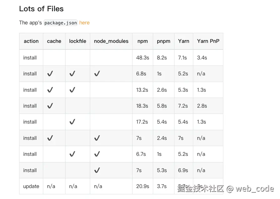The width and height of the screenshot is (280, 199).
Task: Select the cache checkmark in the 13.2s npm row
Action: point(50,90)
